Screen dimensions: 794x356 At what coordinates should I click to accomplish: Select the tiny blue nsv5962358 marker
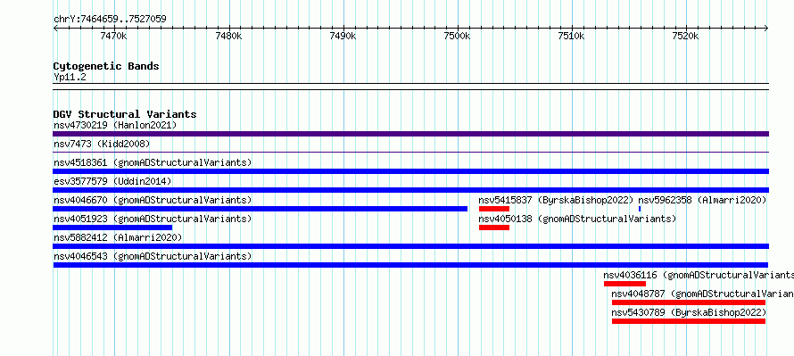[x=640, y=209]
